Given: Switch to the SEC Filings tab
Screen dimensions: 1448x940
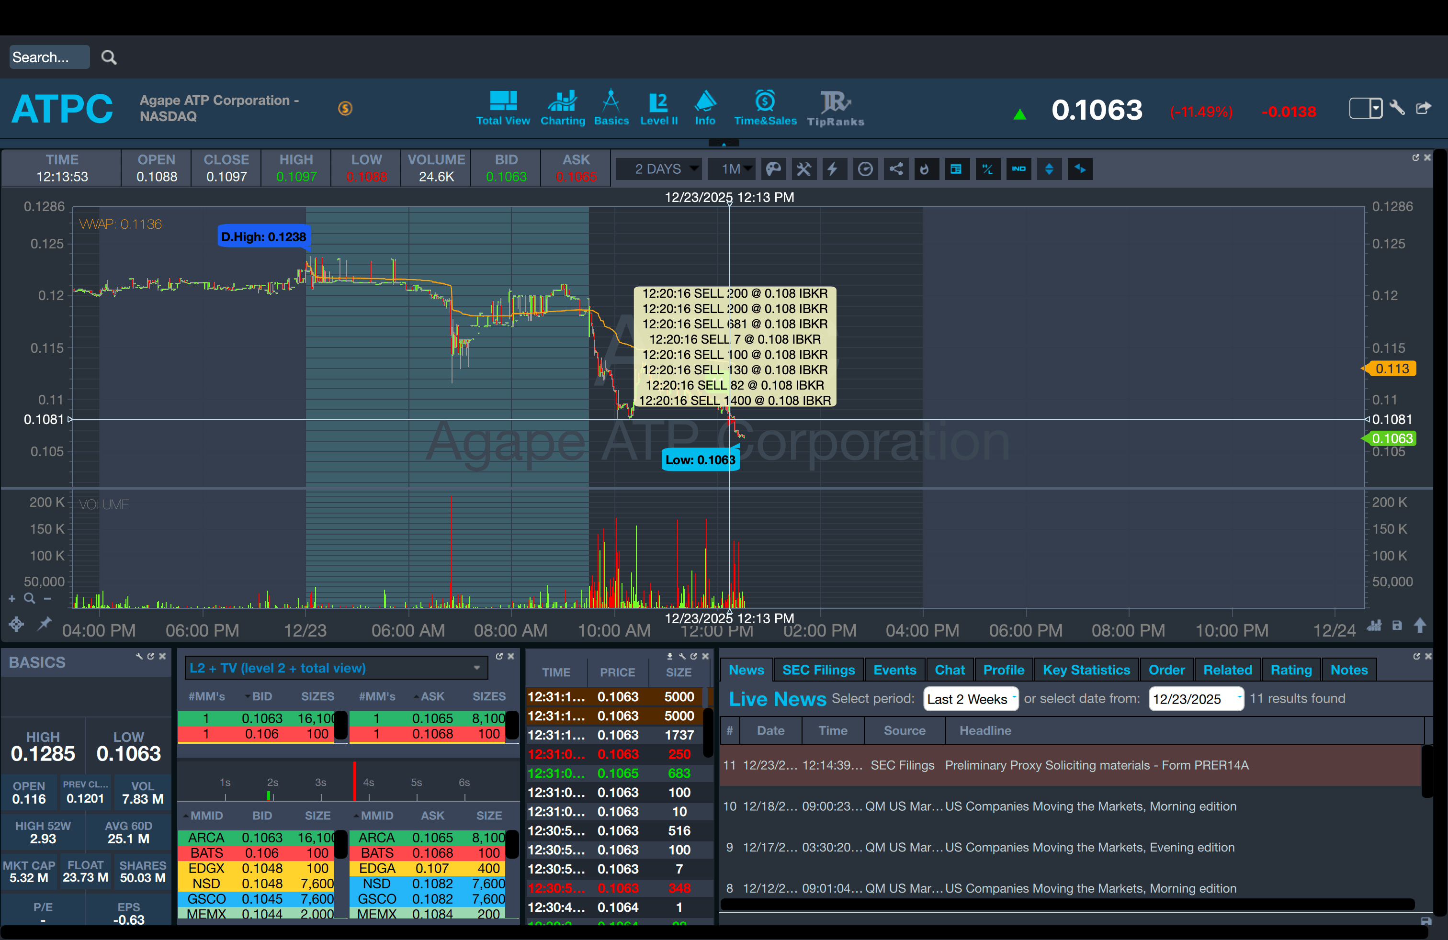Looking at the screenshot, I should tap(818, 670).
